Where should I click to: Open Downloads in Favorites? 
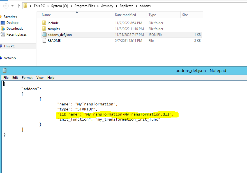pos(15,29)
